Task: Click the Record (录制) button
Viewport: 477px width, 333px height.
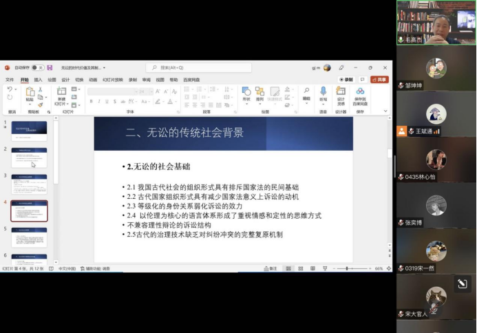Action: point(346,79)
